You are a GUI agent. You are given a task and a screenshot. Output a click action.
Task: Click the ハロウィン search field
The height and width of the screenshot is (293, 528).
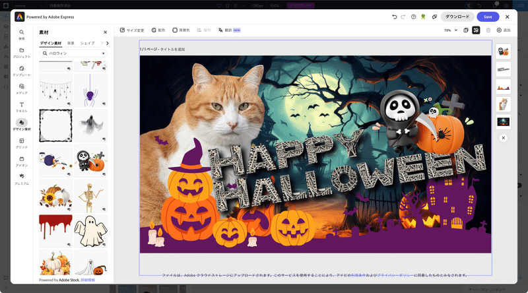(73, 53)
